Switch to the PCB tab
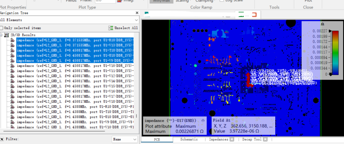This screenshot has height=144, width=344. point(157,139)
